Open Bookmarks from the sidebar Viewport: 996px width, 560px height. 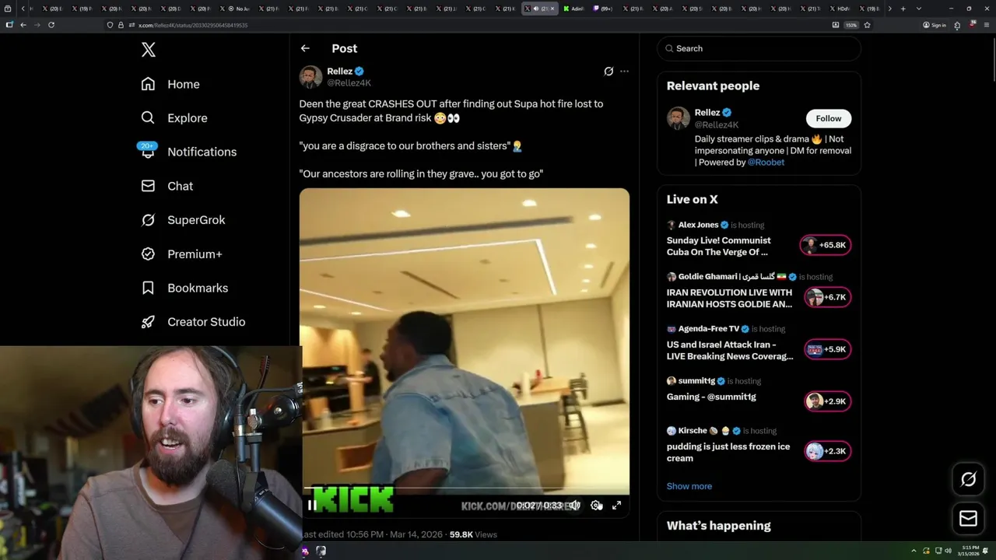[x=184, y=288]
